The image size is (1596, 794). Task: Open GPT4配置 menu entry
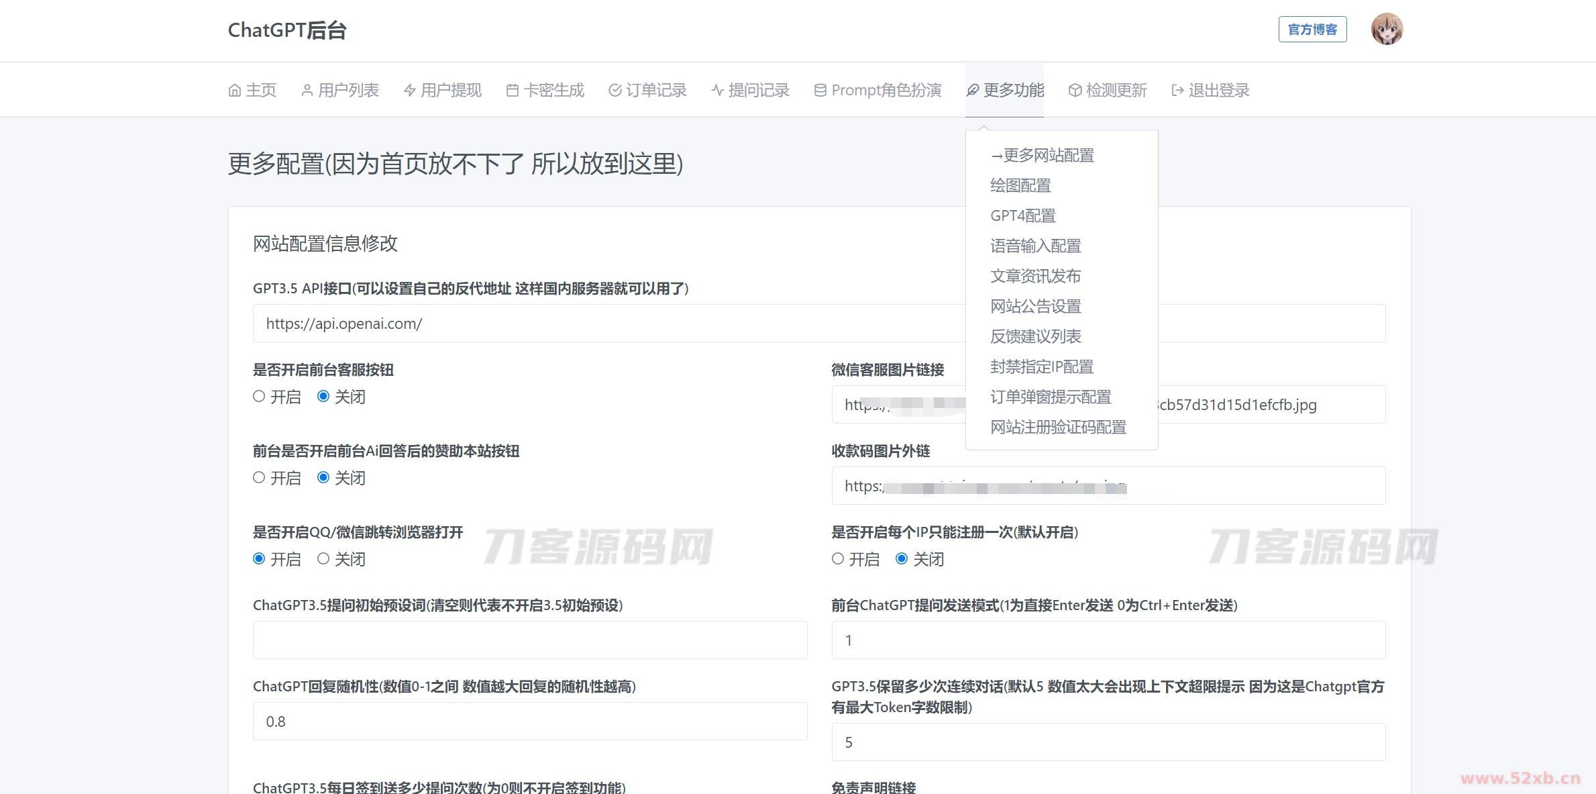(1022, 216)
